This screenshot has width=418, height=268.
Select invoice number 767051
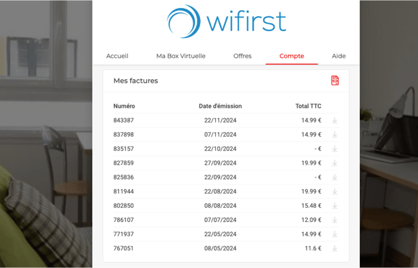pyautogui.click(x=123, y=248)
